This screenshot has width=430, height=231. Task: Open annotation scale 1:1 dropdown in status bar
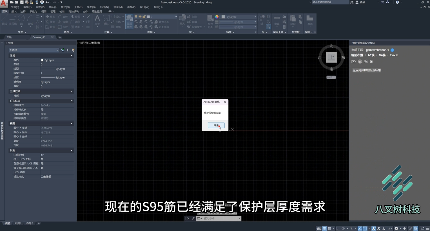coord(390,228)
